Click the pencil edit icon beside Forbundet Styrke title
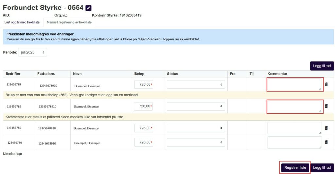Image resolution: width=335 pixels, height=174 pixels. [x=88, y=8]
